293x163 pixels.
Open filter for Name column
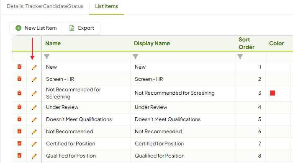pyautogui.click(x=47, y=56)
